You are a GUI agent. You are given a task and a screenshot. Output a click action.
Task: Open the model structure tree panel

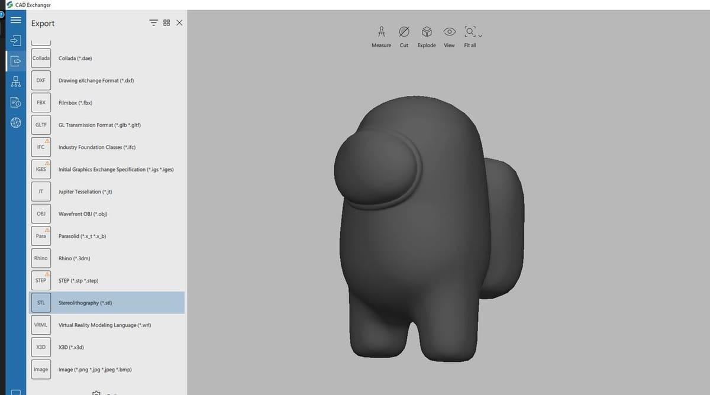[x=16, y=82]
